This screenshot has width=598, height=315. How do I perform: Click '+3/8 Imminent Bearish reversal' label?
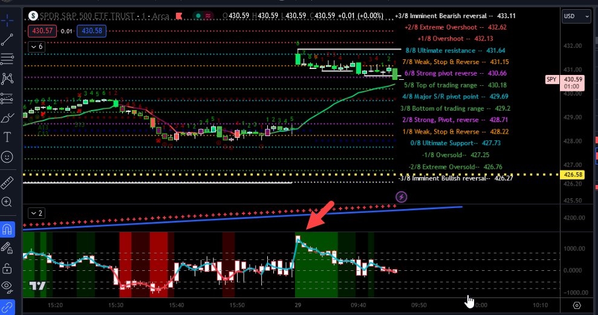pyautogui.click(x=441, y=16)
